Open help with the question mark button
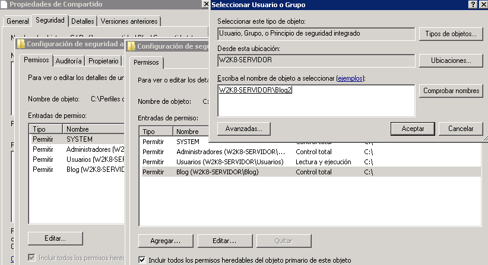Viewport: 488px width, 265px height. (x=473, y=4)
